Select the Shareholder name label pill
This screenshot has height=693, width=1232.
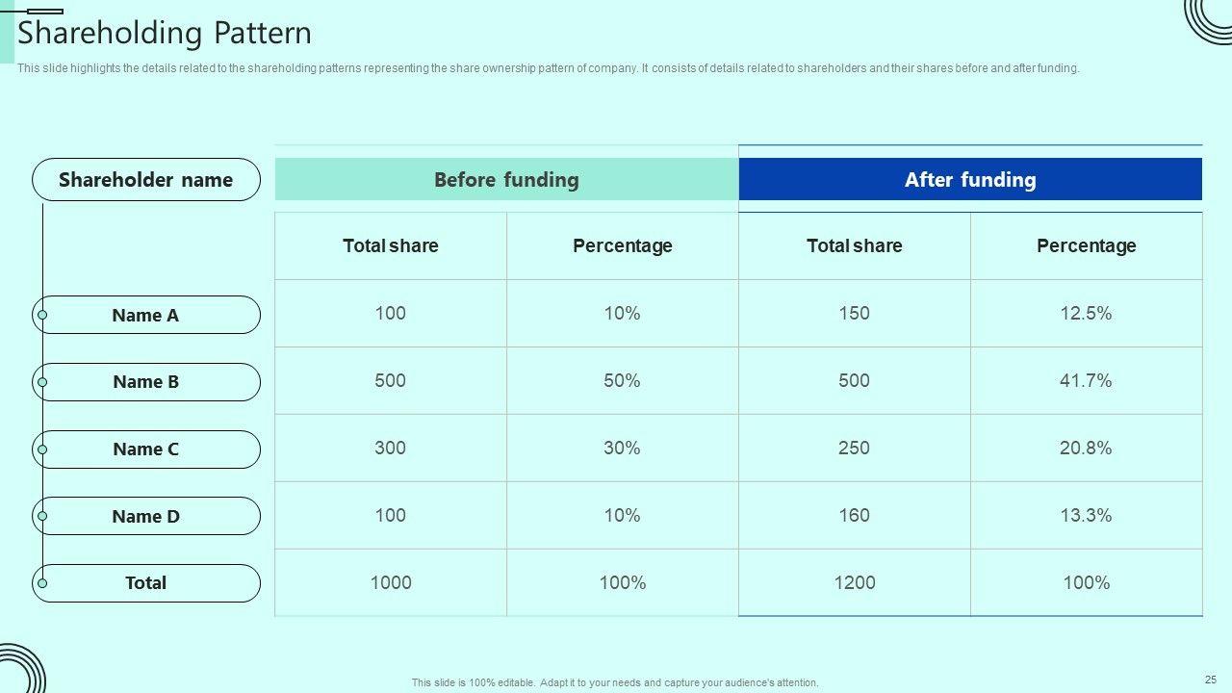point(146,180)
